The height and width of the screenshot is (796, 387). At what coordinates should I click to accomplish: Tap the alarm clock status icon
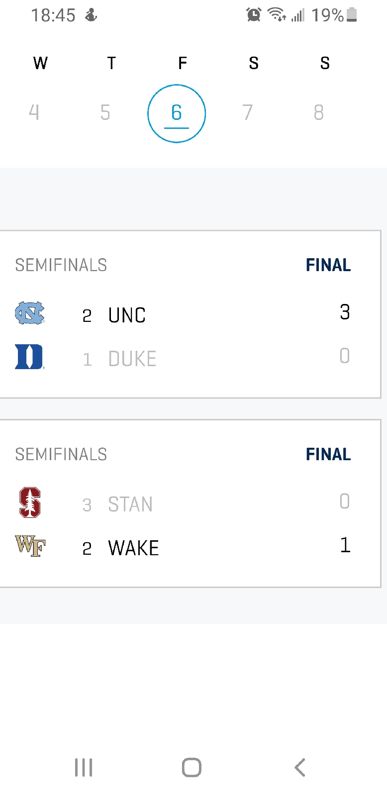[x=254, y=15]
